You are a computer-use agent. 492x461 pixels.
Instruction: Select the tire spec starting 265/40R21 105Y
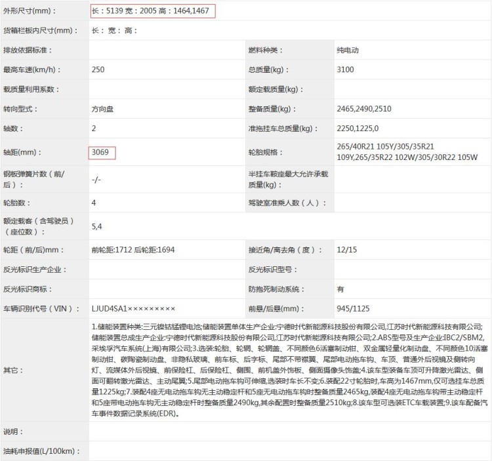point(407,151)
